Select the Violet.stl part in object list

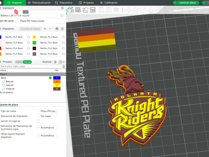10,89
